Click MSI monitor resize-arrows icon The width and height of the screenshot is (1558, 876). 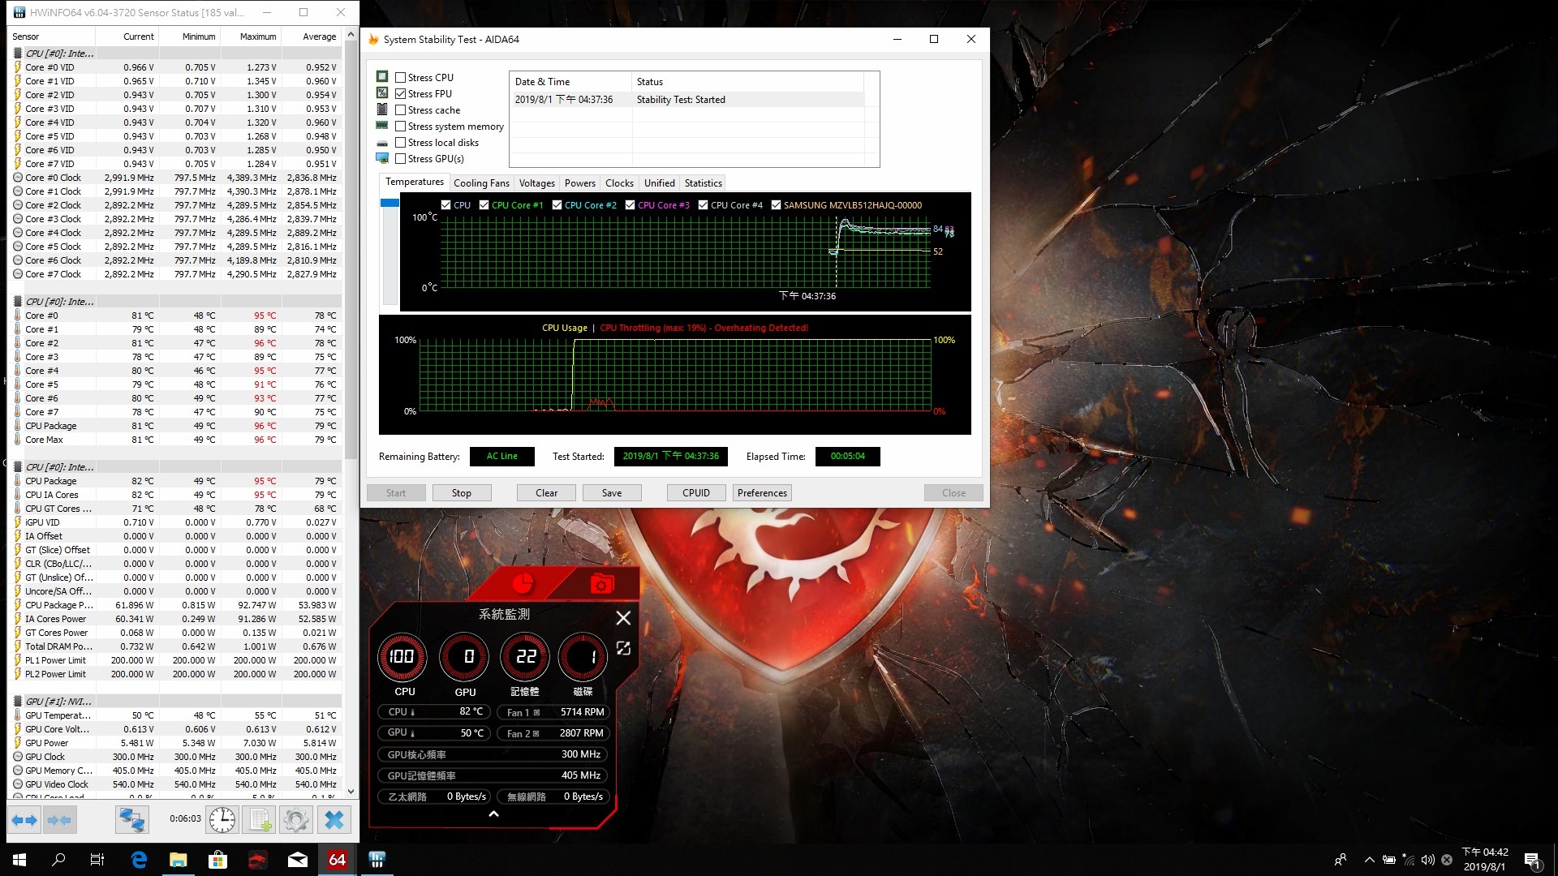(623, 648)
